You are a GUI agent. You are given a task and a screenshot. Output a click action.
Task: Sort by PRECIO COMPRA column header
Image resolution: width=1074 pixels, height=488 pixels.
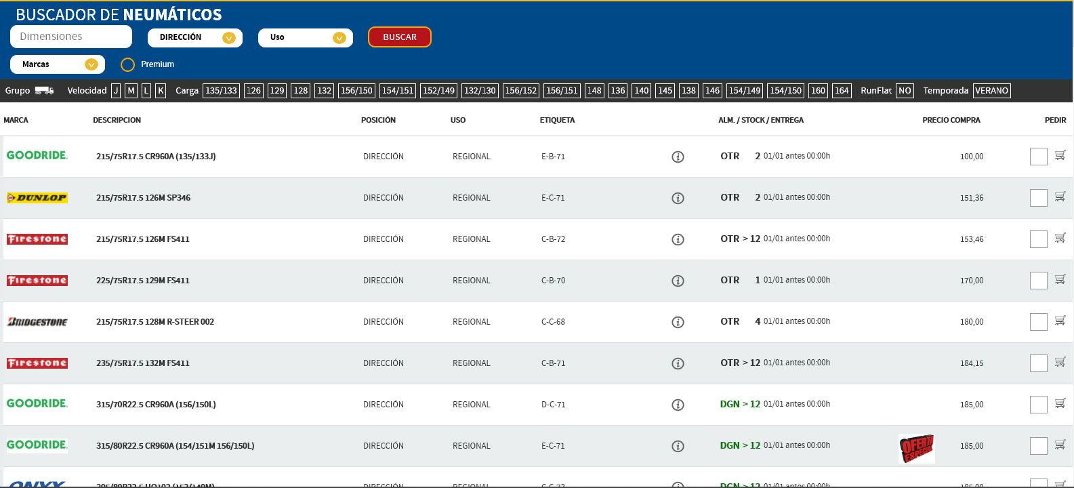click(951, 120)
